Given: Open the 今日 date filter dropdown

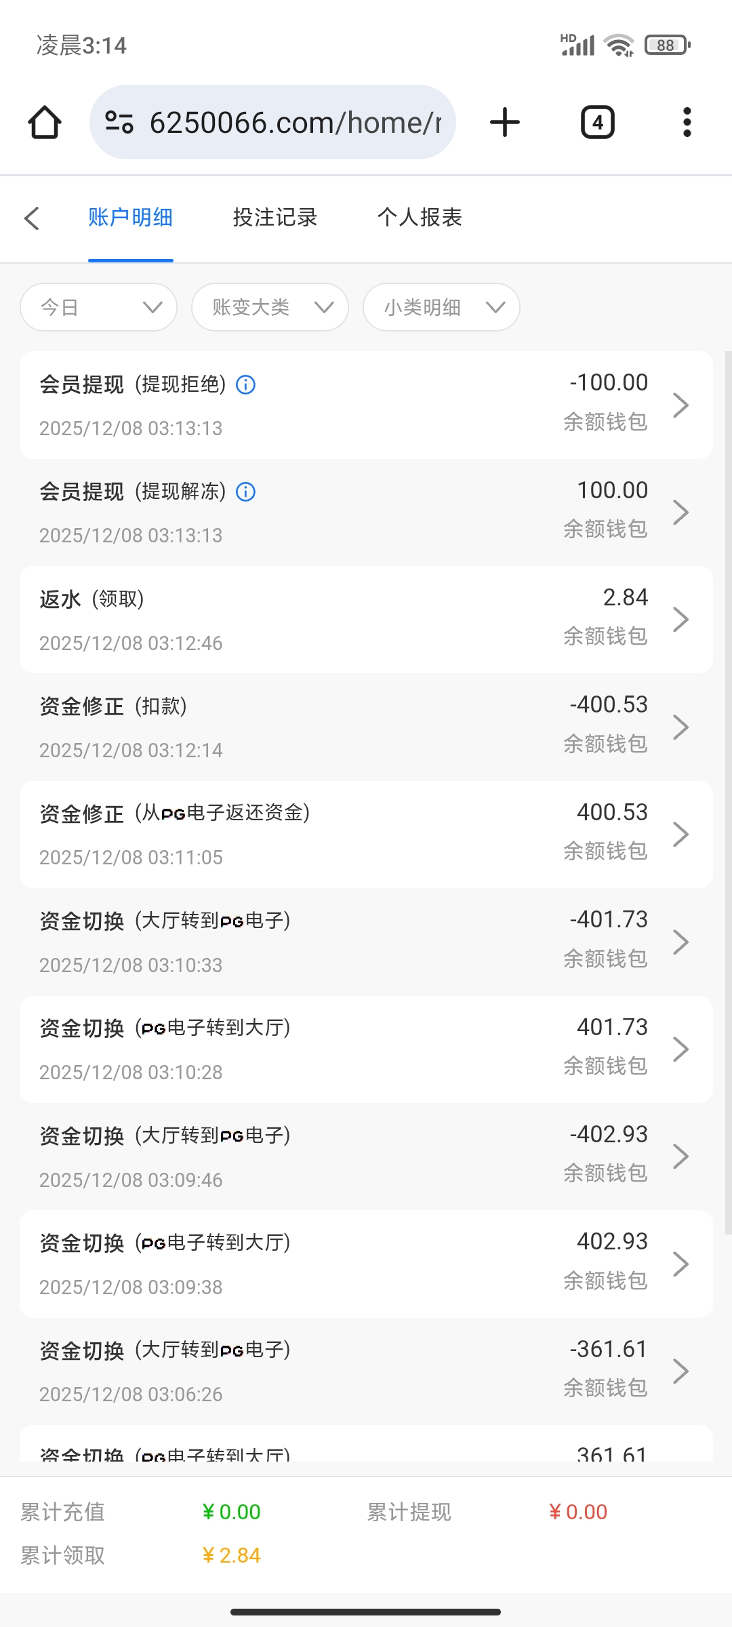Looking at the screenshot, I should click(x=98, y=306).
